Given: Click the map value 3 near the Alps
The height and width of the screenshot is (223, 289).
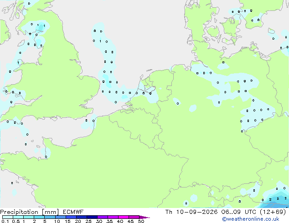Looking at the screenshot, I should pos(278,199).
